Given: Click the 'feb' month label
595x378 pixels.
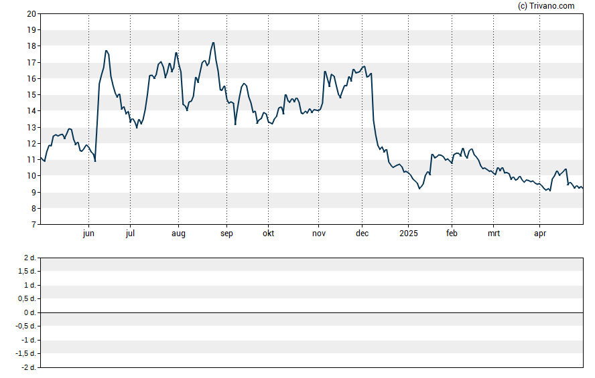Looking at the screenshot, I should [x=452, y=233].
